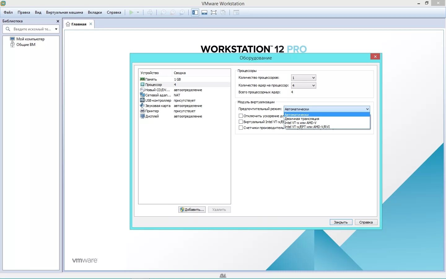This screenshot has height=279, width=446.
Task: Close the Оборудование dialog with red X
Action: click(375, 56)
